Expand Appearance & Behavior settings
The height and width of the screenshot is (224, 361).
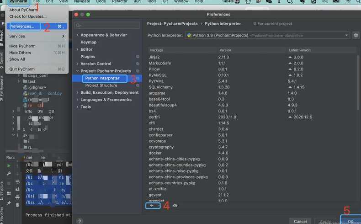click(77, 35)
